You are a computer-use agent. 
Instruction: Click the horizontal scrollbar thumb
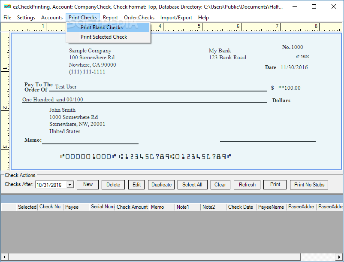(154, 256)
